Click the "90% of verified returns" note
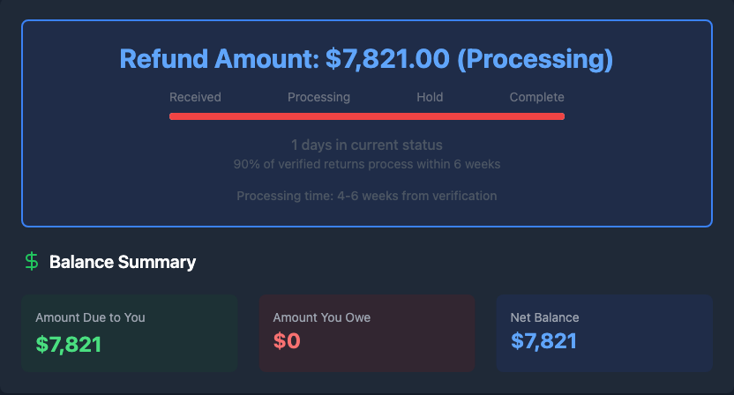Viewport: 734px width, 395px height. (367, 164)
